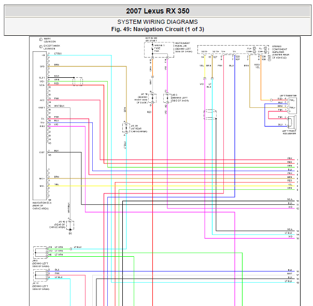Select the "(BEHIND LEFT SIDE OF DASH)" caption by violet wire
The width and height of the screenshot is (313, 306).
pyautogui.click(x=180, y=99)
